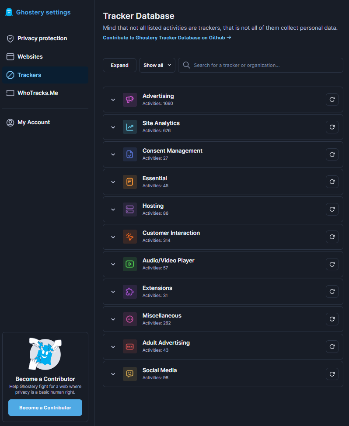The height and width of the screenshot is (426, 349).
Task: Click the search magnifier icon
Action: 186,65
